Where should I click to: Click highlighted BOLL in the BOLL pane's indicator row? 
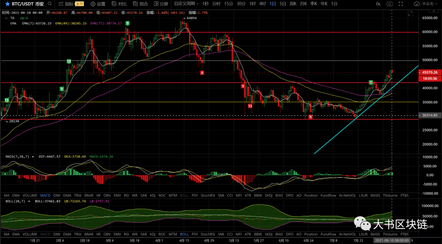184,234
